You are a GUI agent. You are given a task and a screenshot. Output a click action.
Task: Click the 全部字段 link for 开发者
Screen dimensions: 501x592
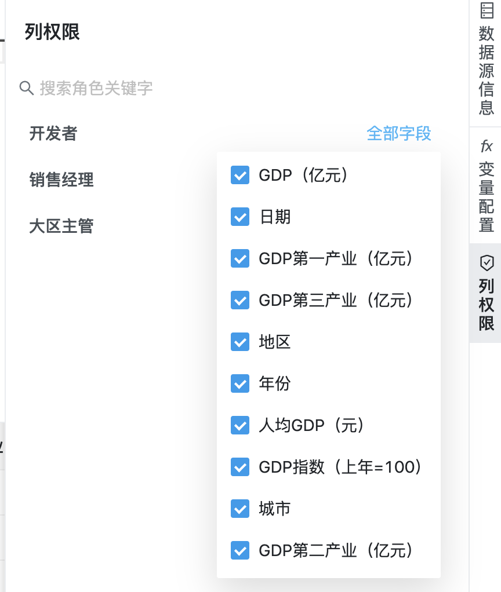click(x=399, y=133)
